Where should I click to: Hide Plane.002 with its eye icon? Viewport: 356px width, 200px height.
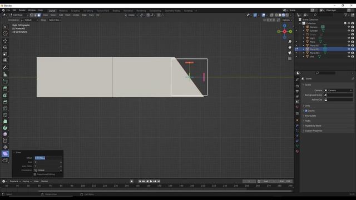pyautogui.click(x=349, y=49)
